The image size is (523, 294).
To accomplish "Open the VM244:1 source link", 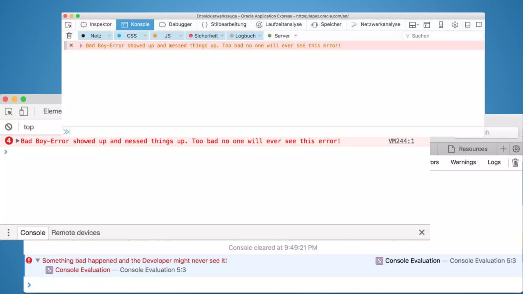I will [x=401, y=141].
